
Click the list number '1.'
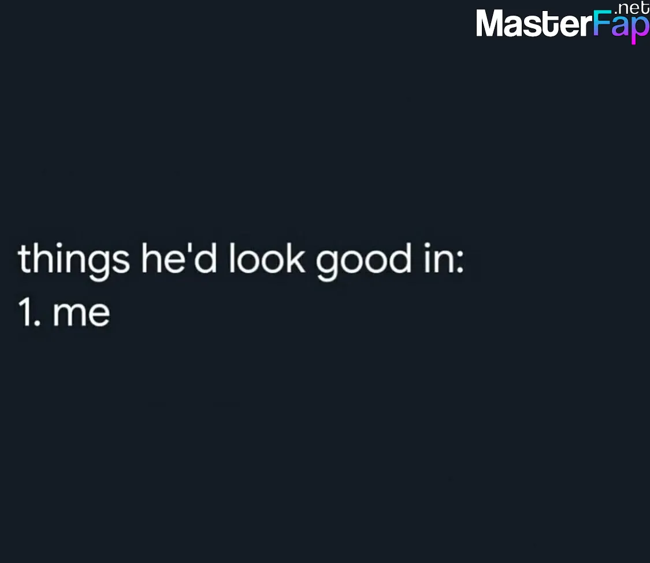[x=29, y=312]
